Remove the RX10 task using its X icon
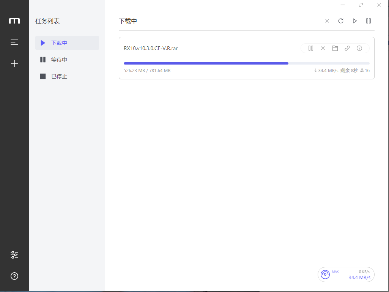The width and height of the screenshot is (389, 292). (323, 48)
